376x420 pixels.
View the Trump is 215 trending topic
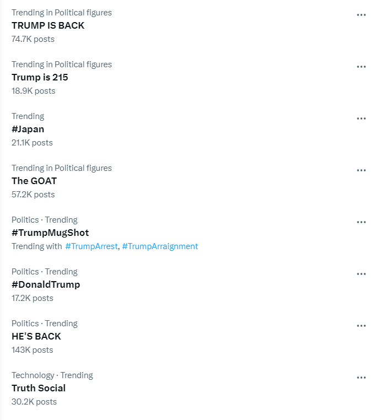pos(40,77)
